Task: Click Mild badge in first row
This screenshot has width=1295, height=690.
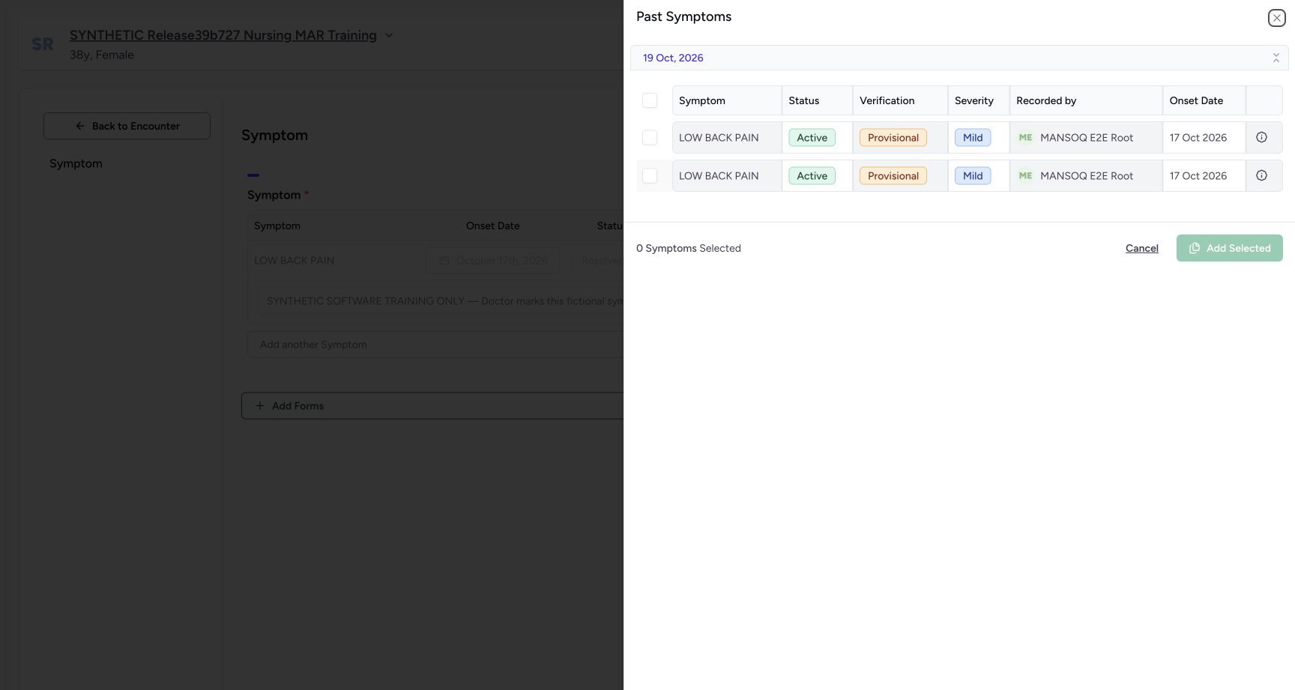Action: coord(973,137)
